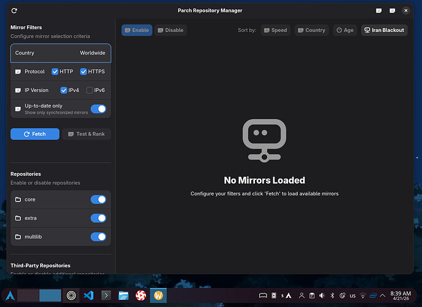Sort mirrors by Country
422x307 pixels.
point(311,30)
